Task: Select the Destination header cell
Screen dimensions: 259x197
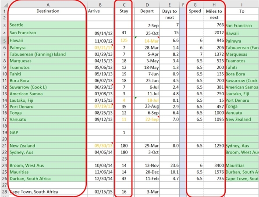Action: click(x=48, y=11)
